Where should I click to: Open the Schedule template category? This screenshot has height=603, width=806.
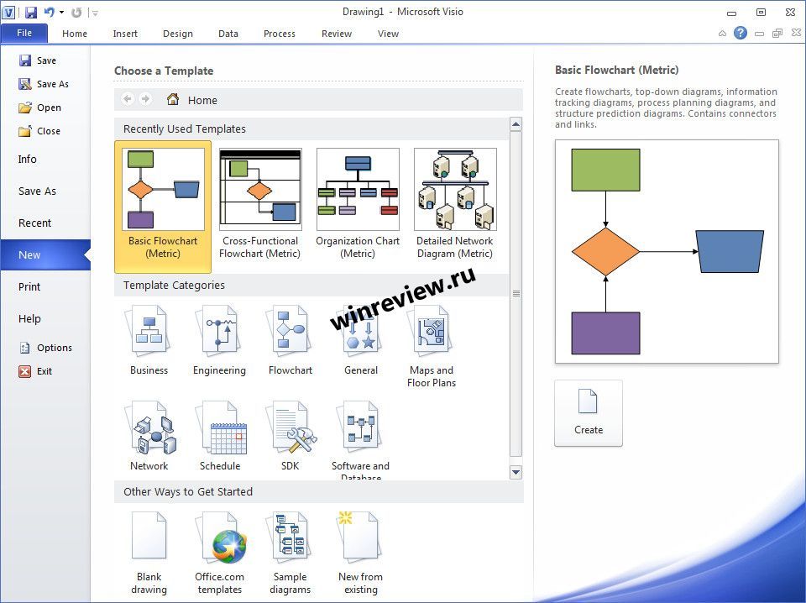(x=220, y=436)
